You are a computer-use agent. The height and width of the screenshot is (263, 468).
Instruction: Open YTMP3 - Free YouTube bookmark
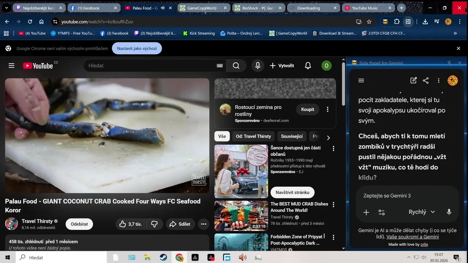(73, 33)
